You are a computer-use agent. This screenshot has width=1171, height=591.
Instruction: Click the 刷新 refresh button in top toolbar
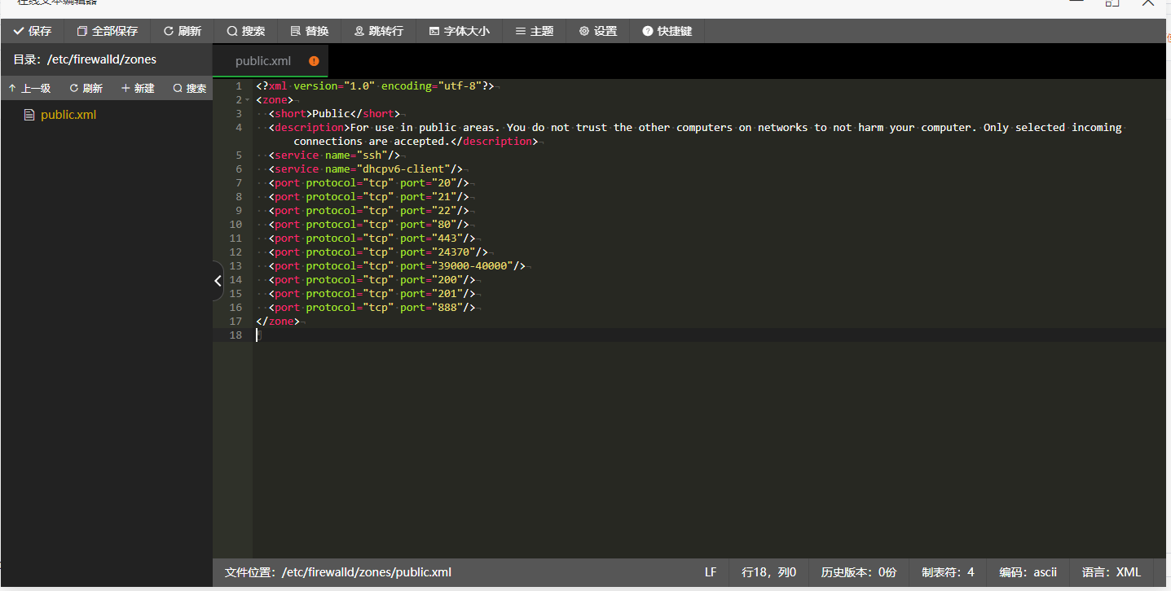[x=183, y=31]
